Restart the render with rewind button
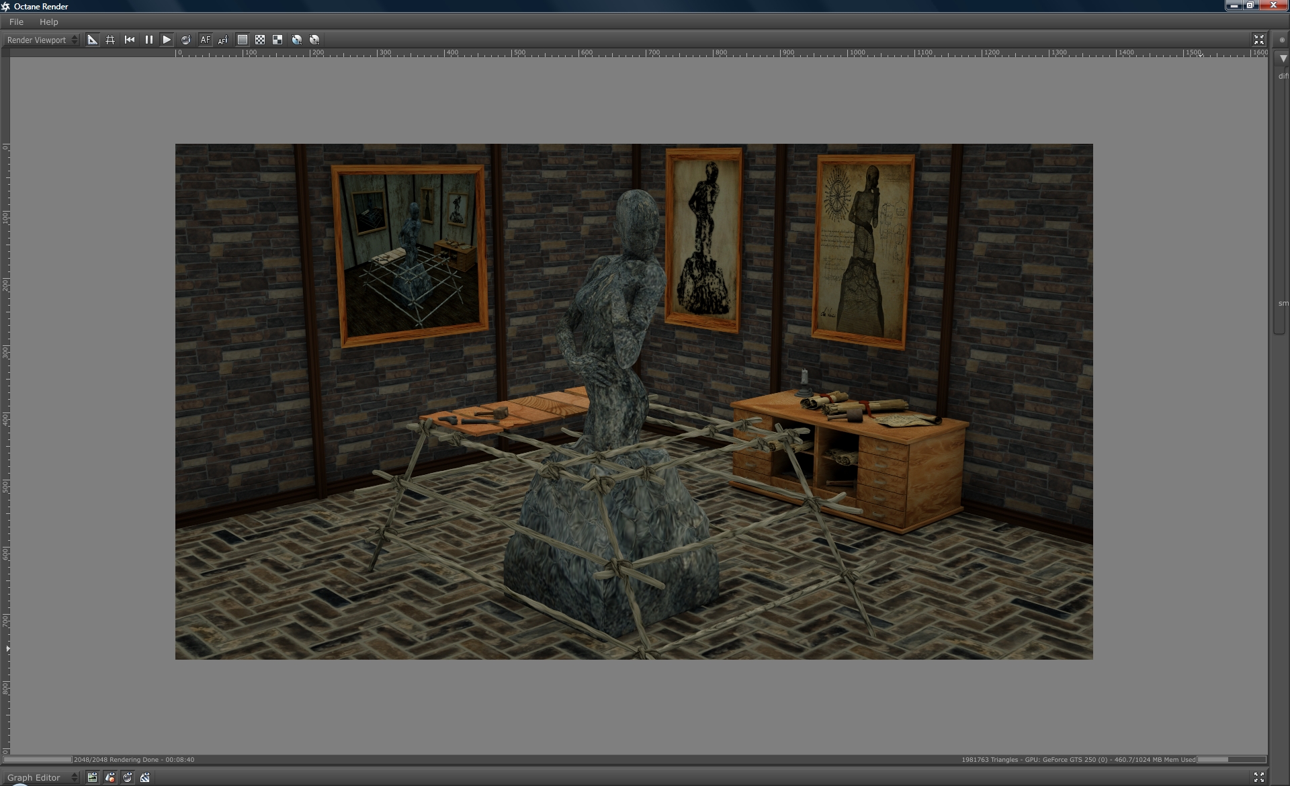 point(130,40)
